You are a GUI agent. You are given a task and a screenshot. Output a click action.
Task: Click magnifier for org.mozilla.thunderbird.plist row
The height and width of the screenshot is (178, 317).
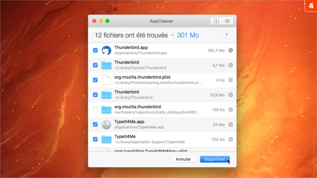point(230,80)
